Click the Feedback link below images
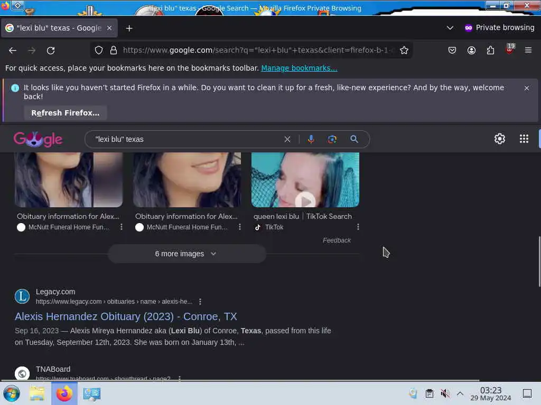 pos(337,240)
